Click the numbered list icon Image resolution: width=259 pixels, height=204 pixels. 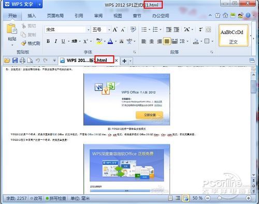tap(155, 30)
